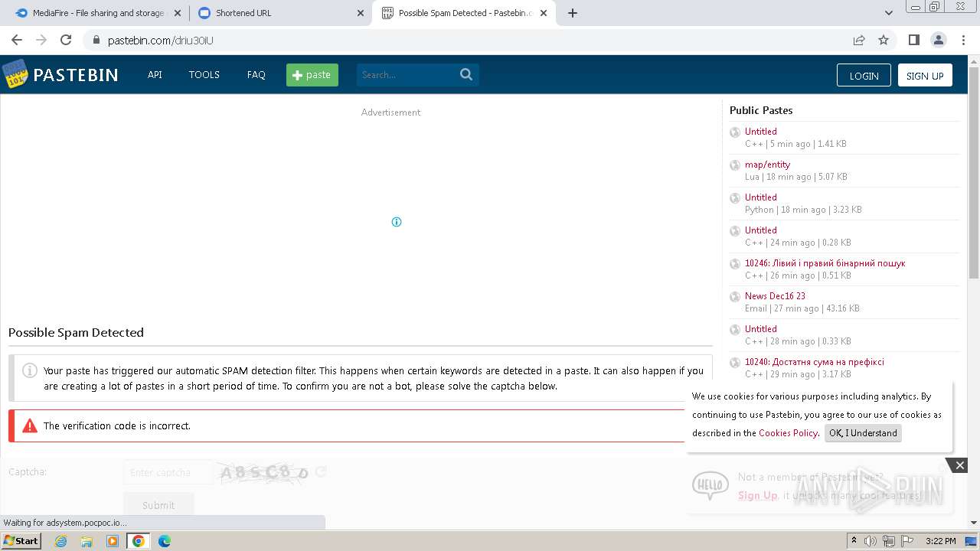The width and height of the screenshot is (980, 551).
Task: Click Chrome icon in taskbar
Action: click(x=139, y=541)
